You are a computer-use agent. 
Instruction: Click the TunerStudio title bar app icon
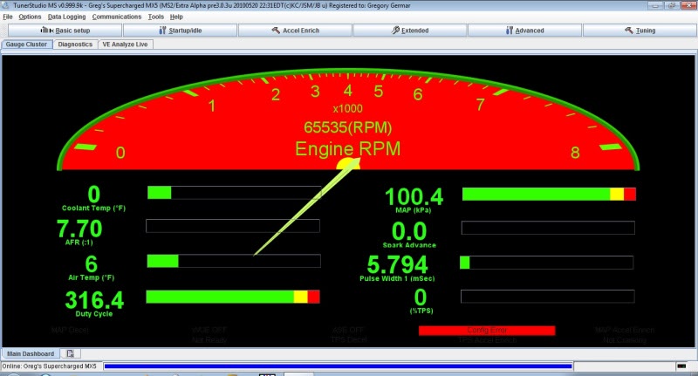[6, 5]
